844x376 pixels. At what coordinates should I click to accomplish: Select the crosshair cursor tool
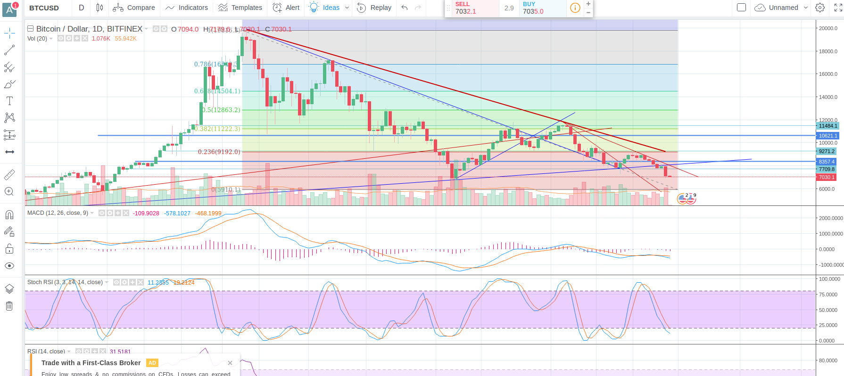coord(9,33)
